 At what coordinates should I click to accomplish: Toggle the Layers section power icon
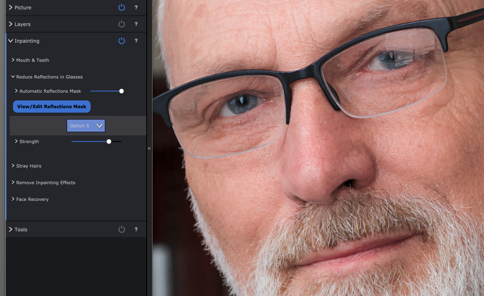click(122, 24)
